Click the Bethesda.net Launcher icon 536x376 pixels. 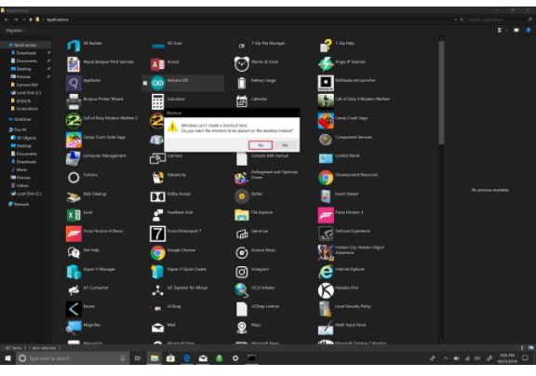click(326, 83)
